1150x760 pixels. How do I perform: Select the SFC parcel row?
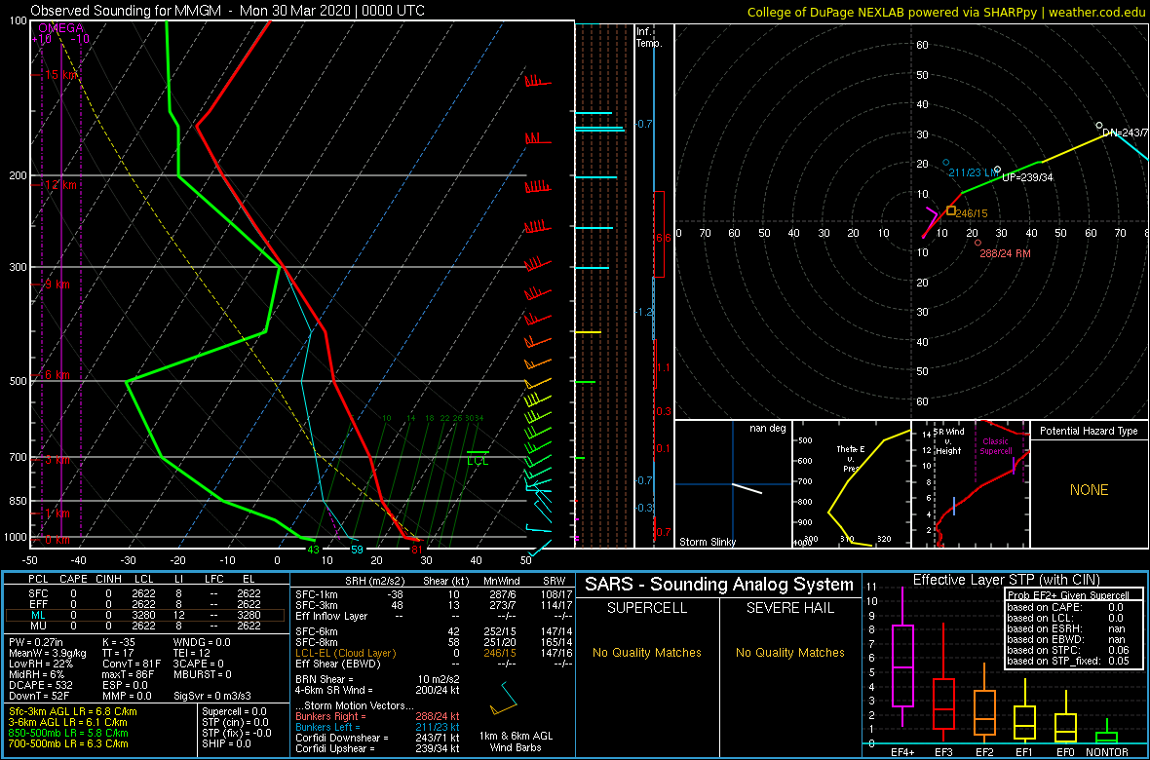click(x=144, y=592)
